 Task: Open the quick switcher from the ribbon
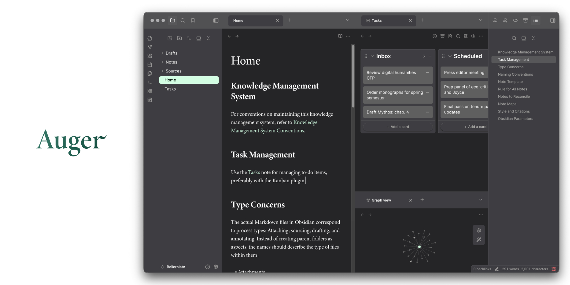150,38
